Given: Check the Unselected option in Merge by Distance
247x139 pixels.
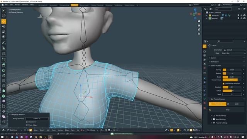Looking at the screenshot, I should click(x=27, y=122).
